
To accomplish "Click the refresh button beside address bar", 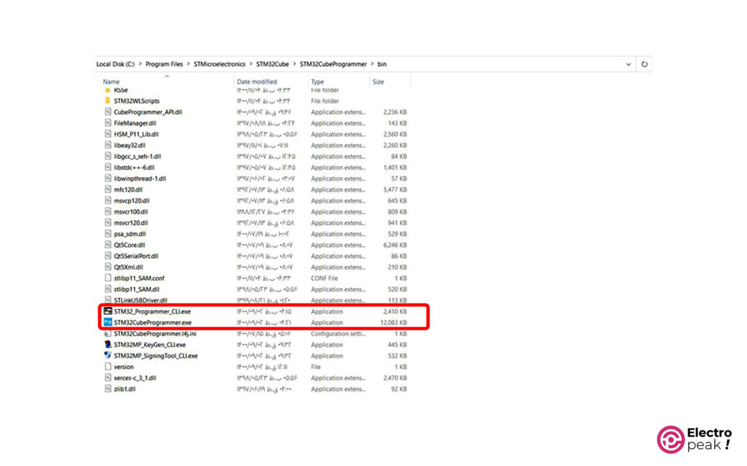I will [x=644, y=64].
